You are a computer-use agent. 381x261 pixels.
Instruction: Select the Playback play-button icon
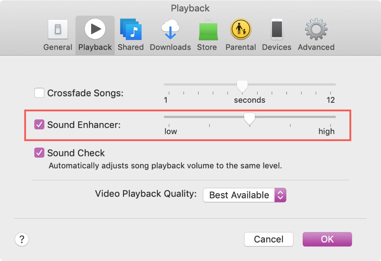(x=95, y=29)
